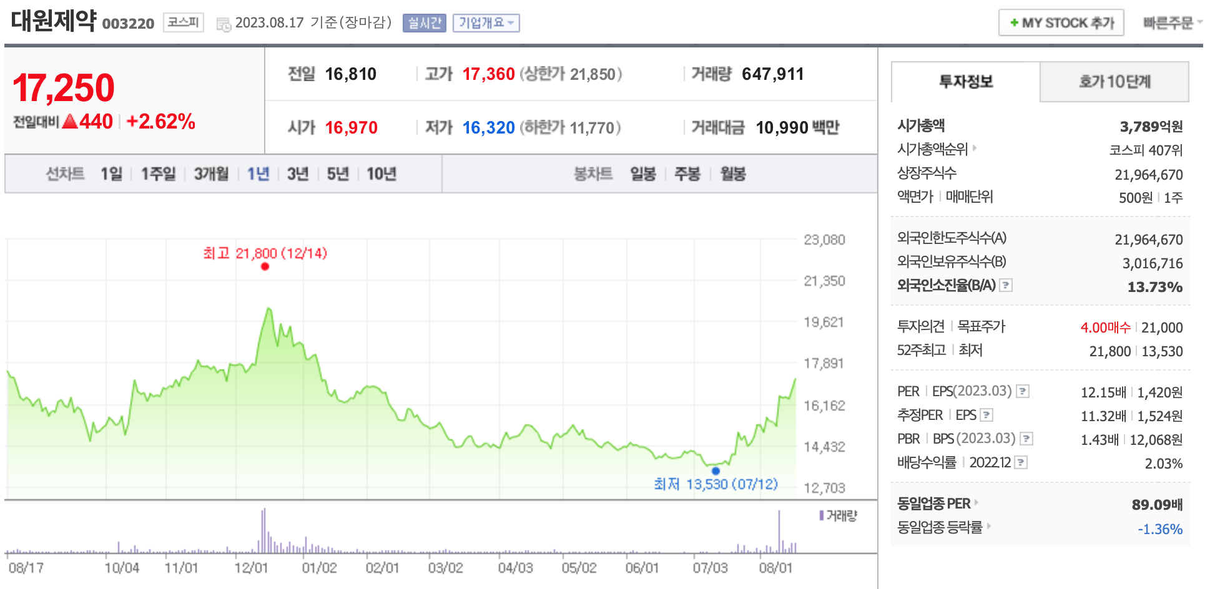Image resolution: width=1210 pixels, height=589 pixels.
Task: Click the 시가 value 16,970
Action: tap(352, 128)
